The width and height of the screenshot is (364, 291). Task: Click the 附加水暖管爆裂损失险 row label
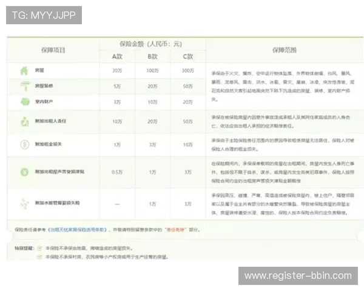(x=58, y=203)
